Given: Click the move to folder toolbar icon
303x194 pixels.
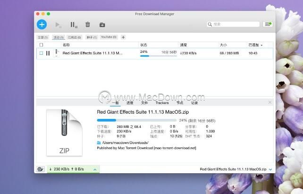Looking at the screenshot, I should [x=102, y=25].
